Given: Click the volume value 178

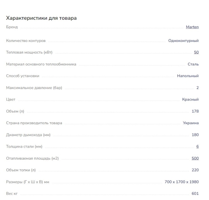Looking at the screenshot, I should pyautogui.click(x=195, y=111).
